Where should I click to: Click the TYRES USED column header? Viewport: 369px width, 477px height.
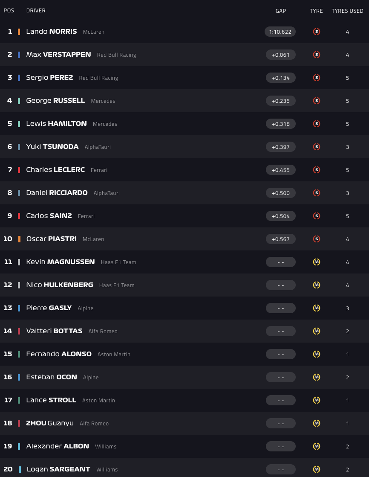point(347,11)
